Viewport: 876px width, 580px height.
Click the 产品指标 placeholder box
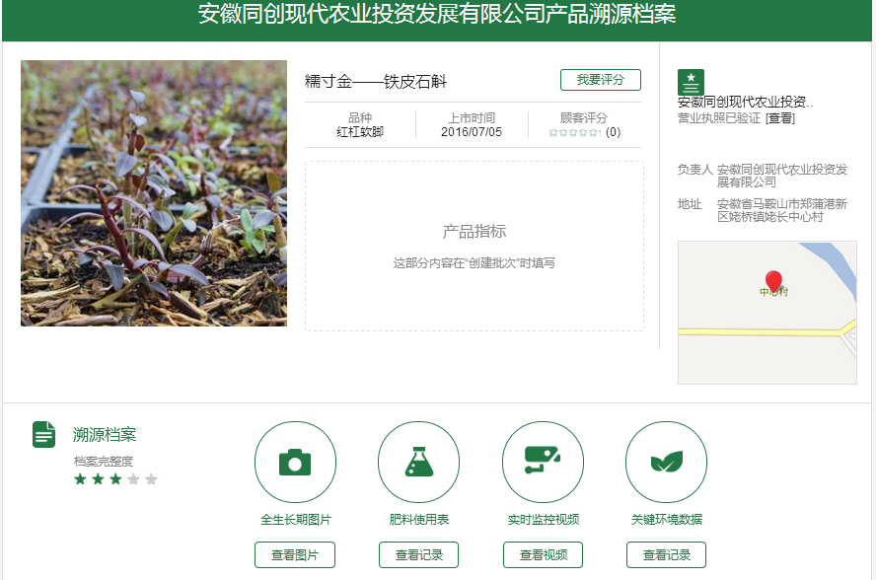[474, 247]
